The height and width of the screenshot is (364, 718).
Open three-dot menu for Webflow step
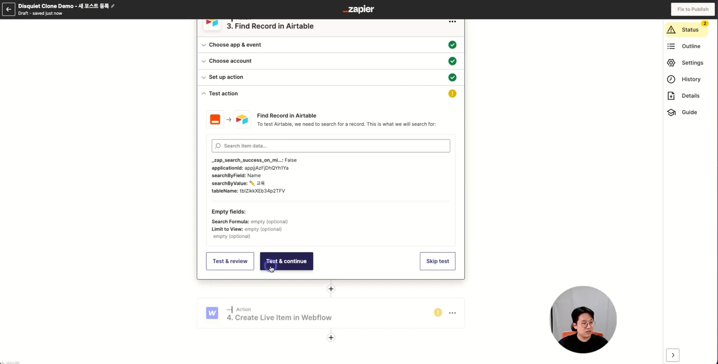tap(452, 313)
